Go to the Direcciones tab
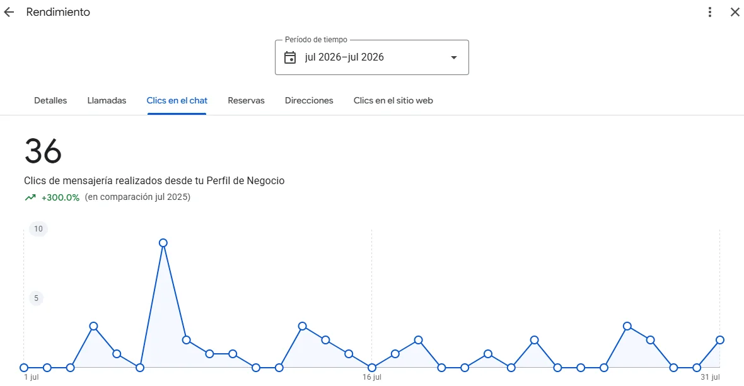Screen dimensions: 744x386 (x=309, y=101)
